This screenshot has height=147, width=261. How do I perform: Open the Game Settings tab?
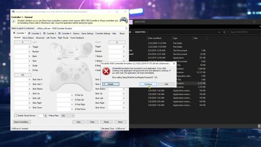tap(87, 33)
